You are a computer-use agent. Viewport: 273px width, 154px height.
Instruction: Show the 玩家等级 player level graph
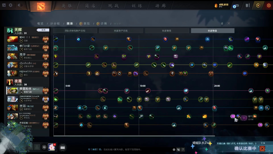click(x=167, y=31)
